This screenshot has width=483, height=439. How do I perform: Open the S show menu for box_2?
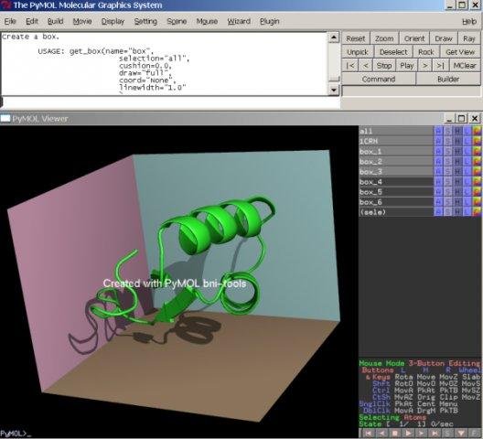coord(448,162)
